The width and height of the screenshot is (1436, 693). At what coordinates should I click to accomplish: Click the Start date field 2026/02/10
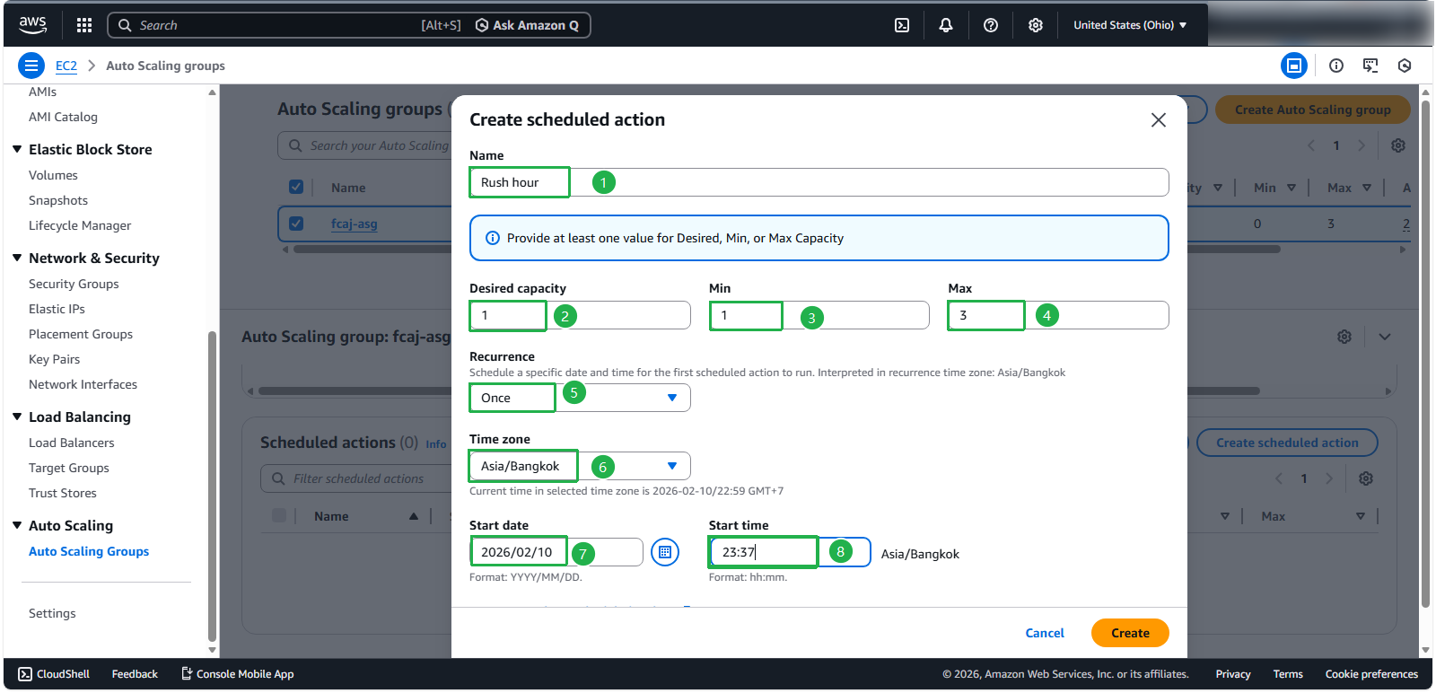click(x=556, y=552)
